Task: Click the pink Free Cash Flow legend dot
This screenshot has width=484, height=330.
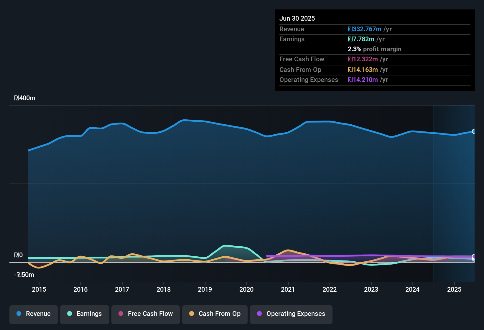Action: coord(120,314)
